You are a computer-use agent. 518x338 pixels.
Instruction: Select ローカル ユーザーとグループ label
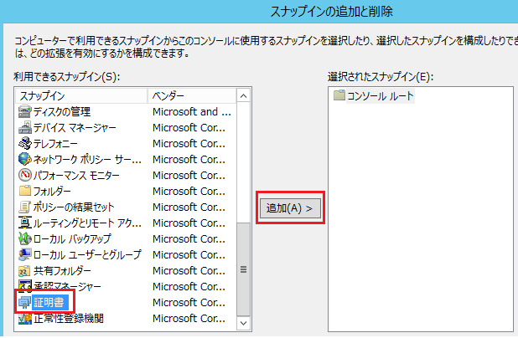[87, 254]
